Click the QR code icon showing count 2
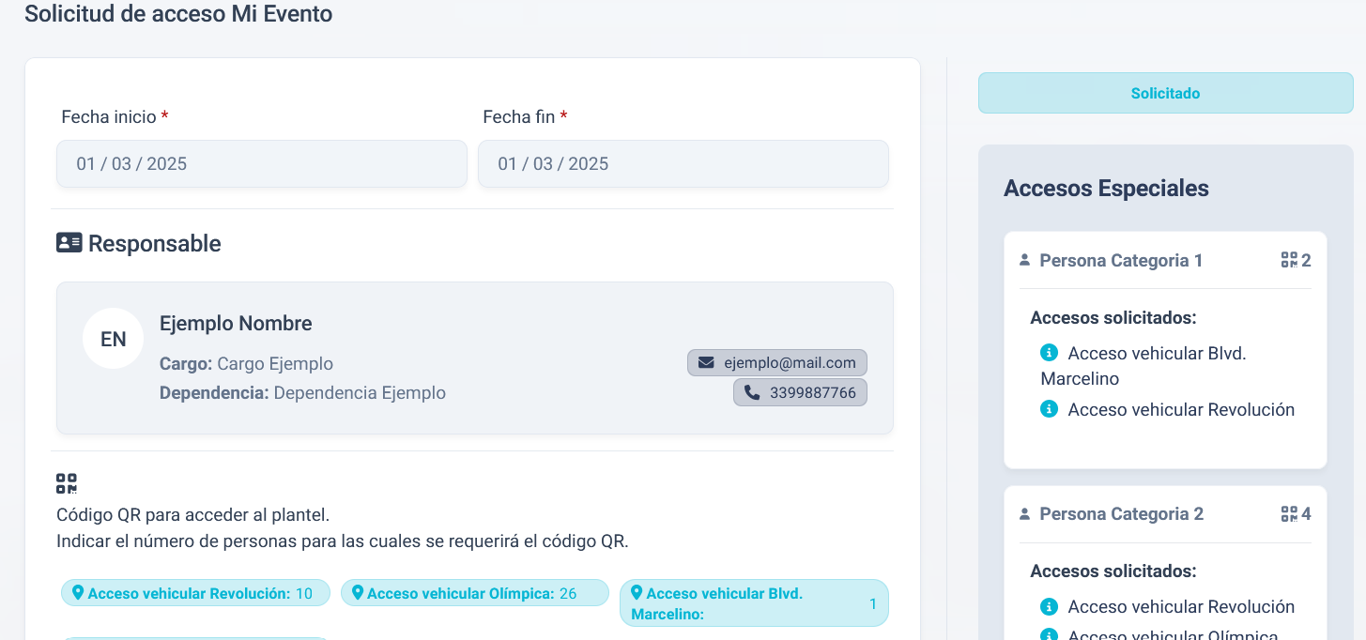The height and width of the screenshot is (640, 1366). click(1290, 260)
